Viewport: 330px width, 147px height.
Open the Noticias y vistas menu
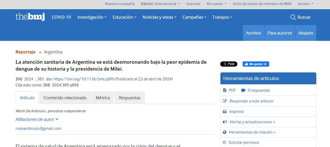tap(159, 17)
